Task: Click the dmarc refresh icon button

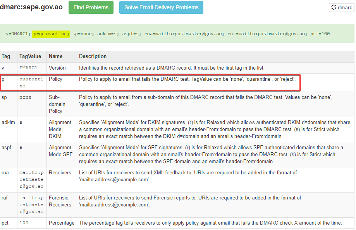Action: [x=341, y=7]
